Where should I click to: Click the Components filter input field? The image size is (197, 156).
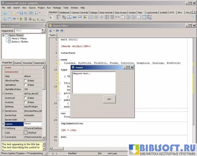27,31
